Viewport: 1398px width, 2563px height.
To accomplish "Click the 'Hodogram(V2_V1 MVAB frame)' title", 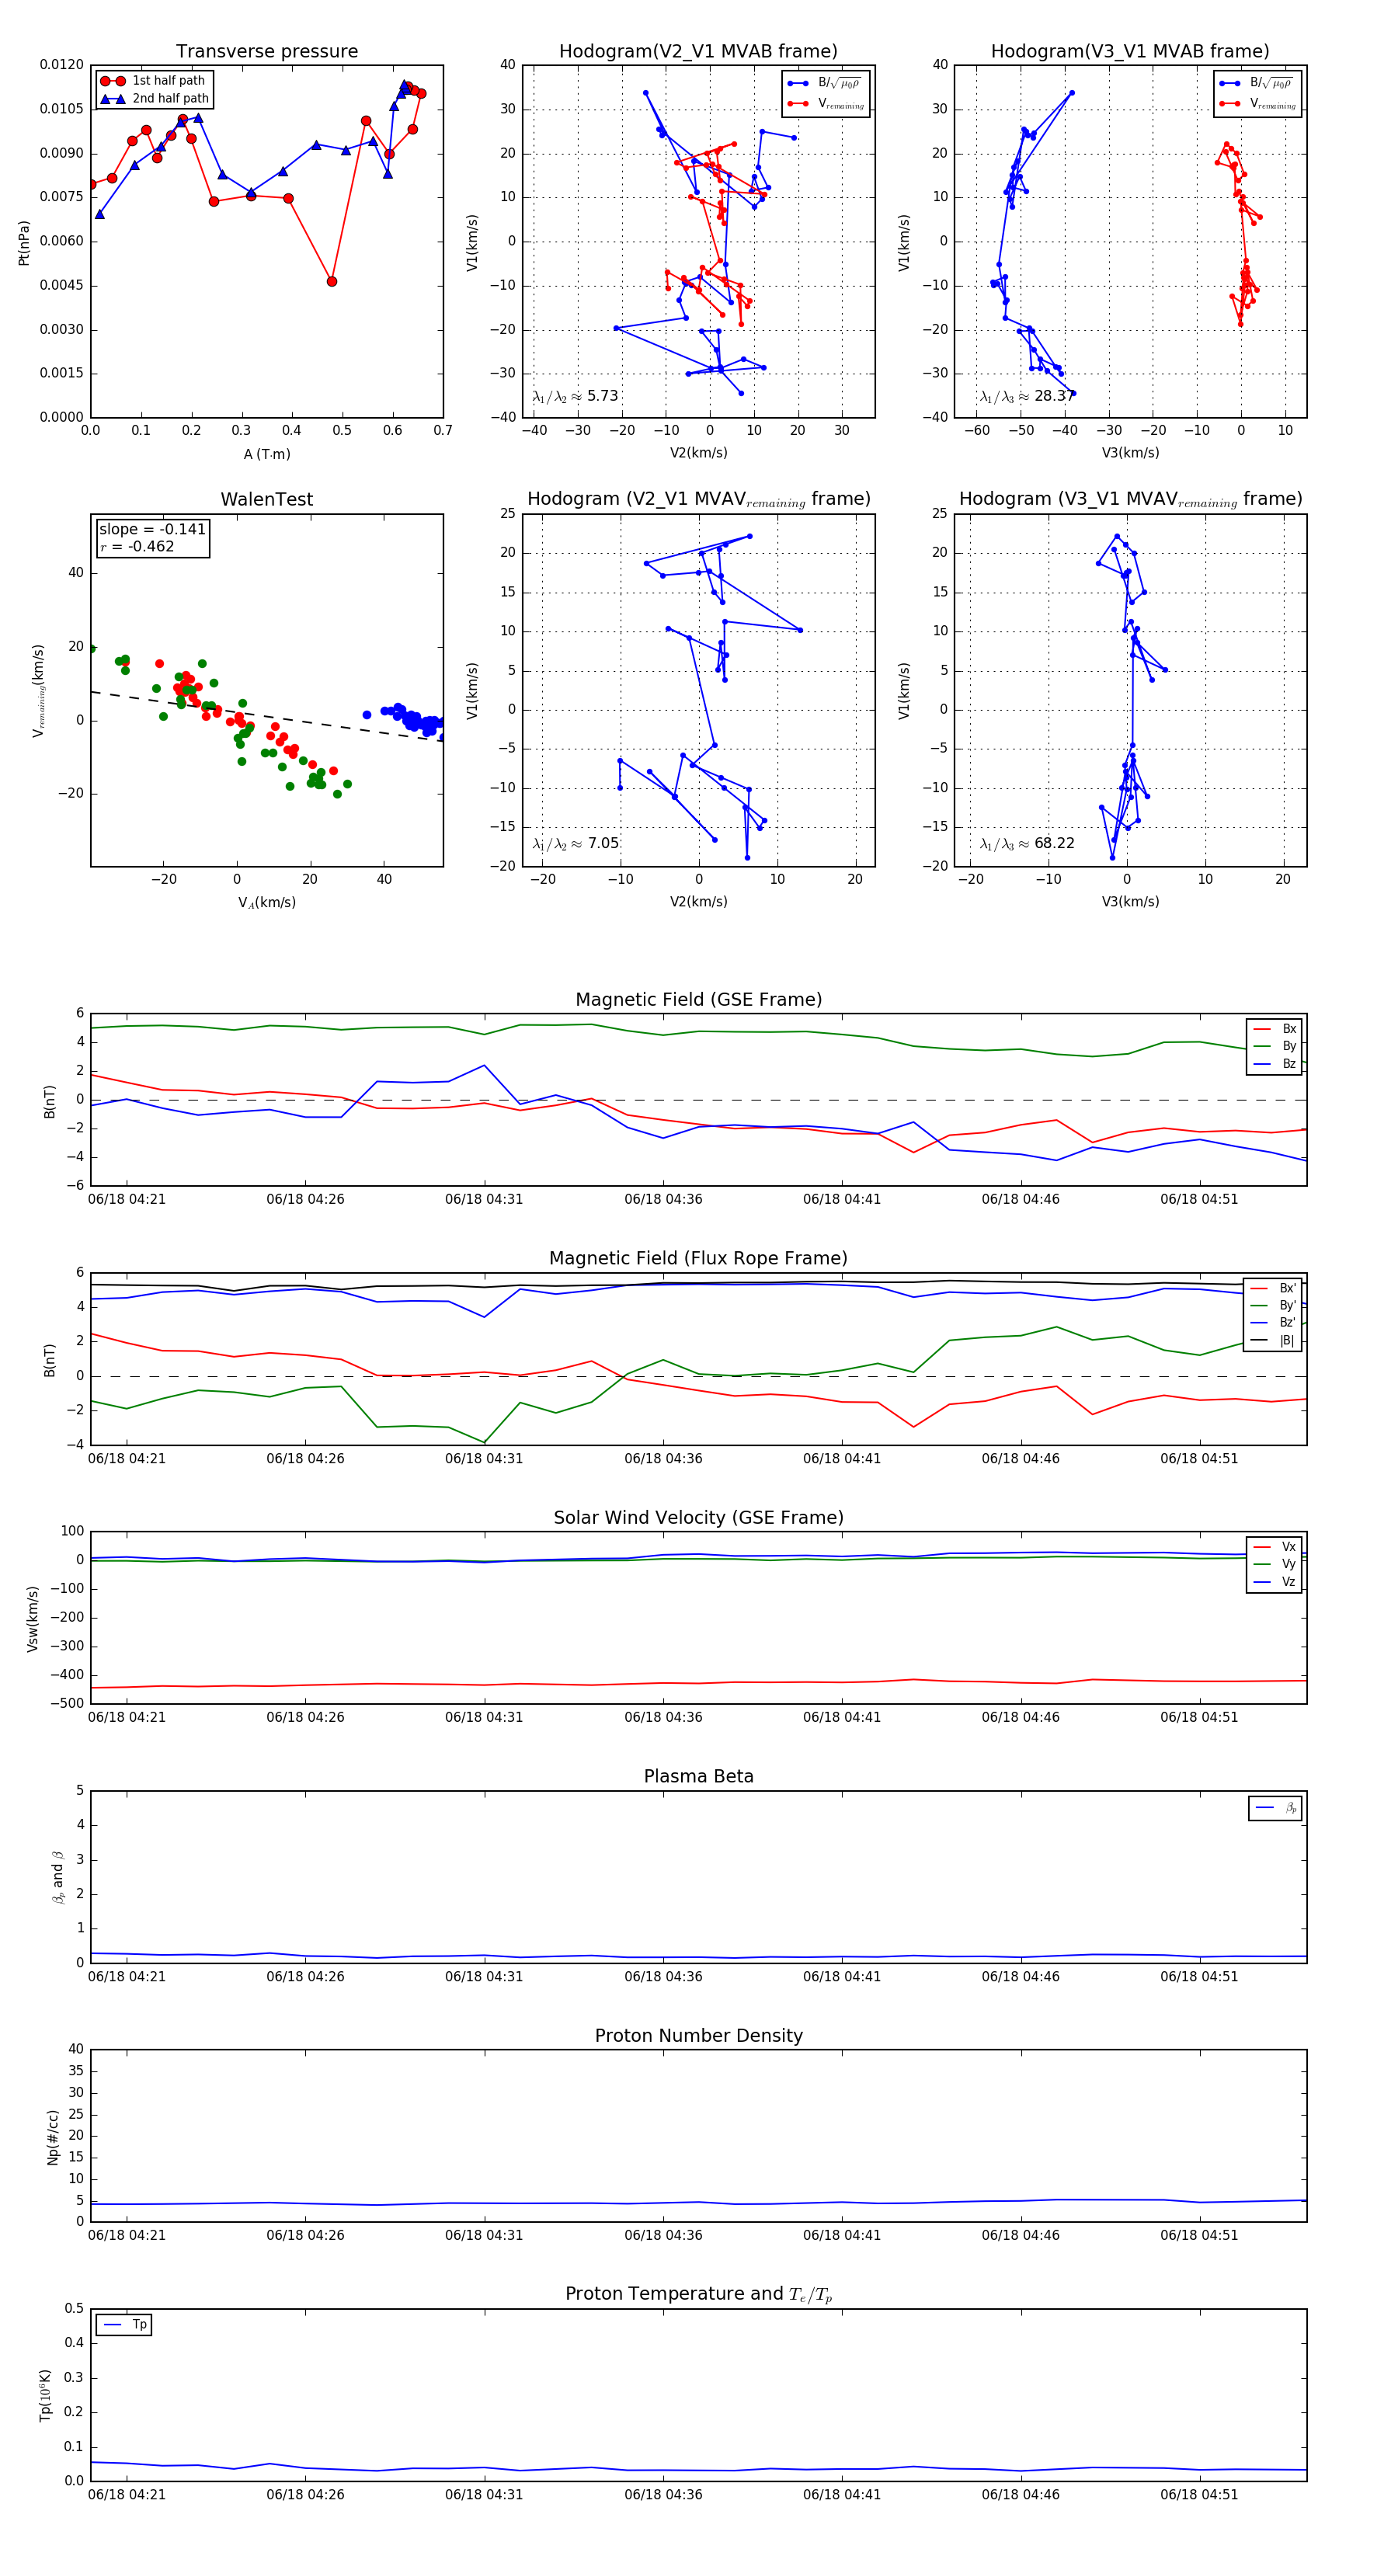I will (x=698, y=52).
